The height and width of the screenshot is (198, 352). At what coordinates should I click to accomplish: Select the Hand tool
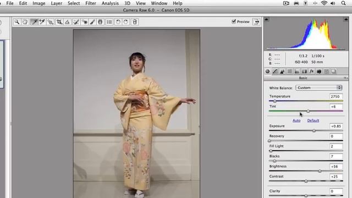point(25,22)
